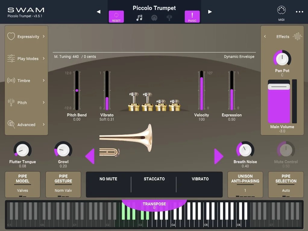The height and width of the screenshot is (231, 308).
Task: Open the Pitch panel
Action: click(26, 103)
